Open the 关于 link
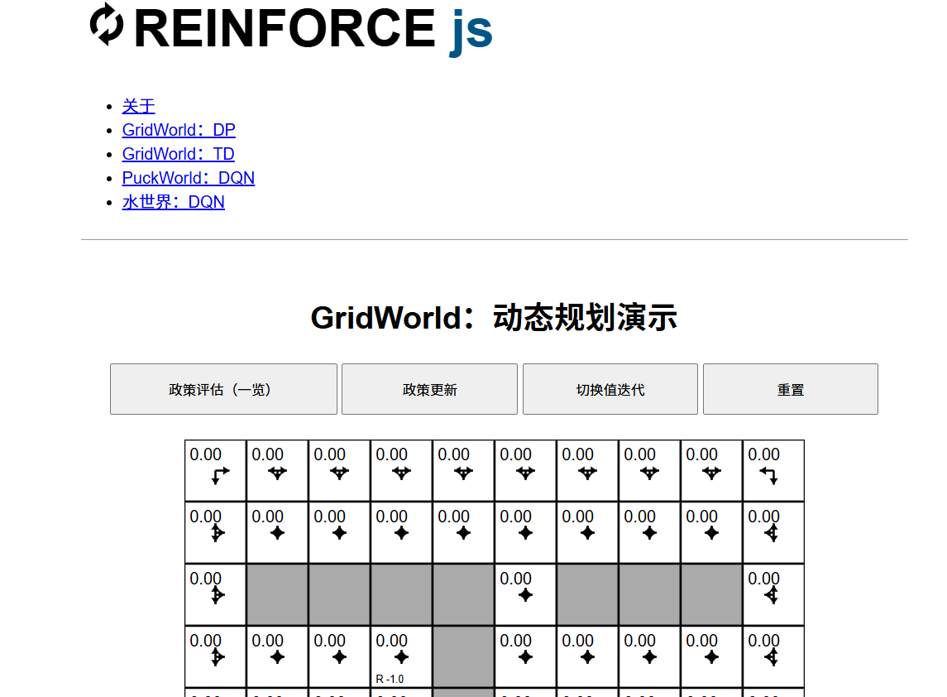 [x=138, y=106]
